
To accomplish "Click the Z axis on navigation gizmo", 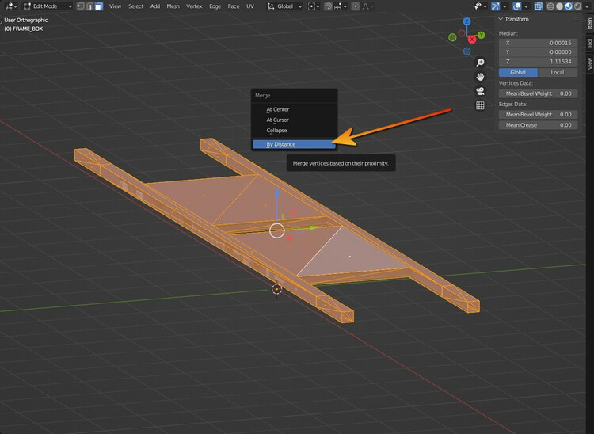I will [466, 21].
